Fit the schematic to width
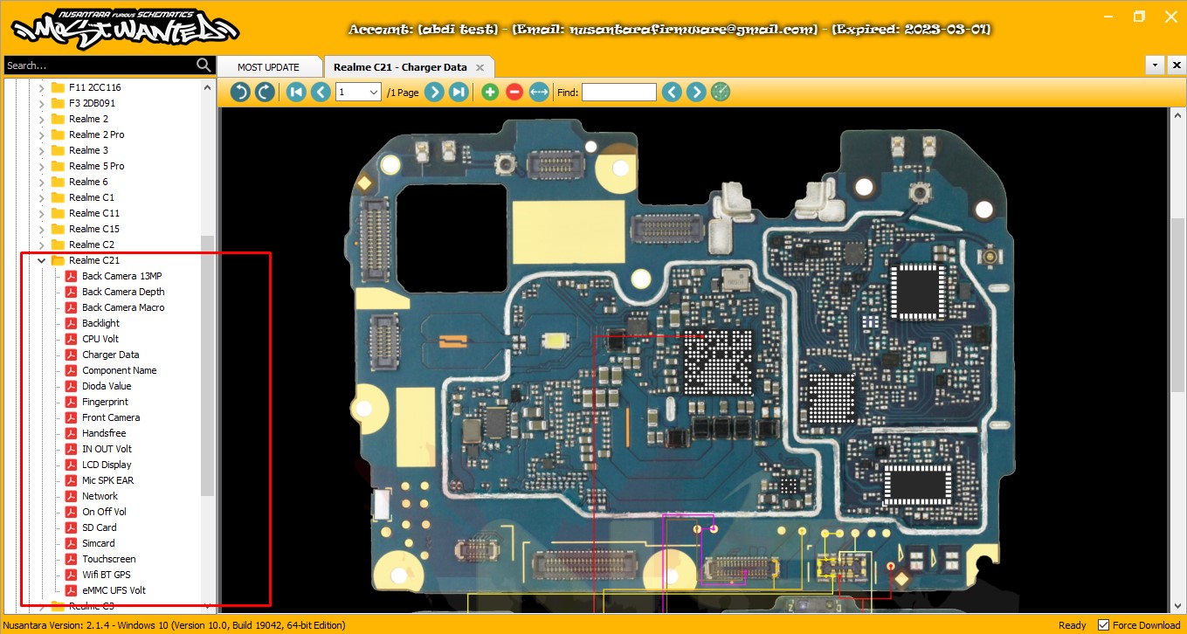This screenshot has width=1187, height=634. click(x=539, y=92)
